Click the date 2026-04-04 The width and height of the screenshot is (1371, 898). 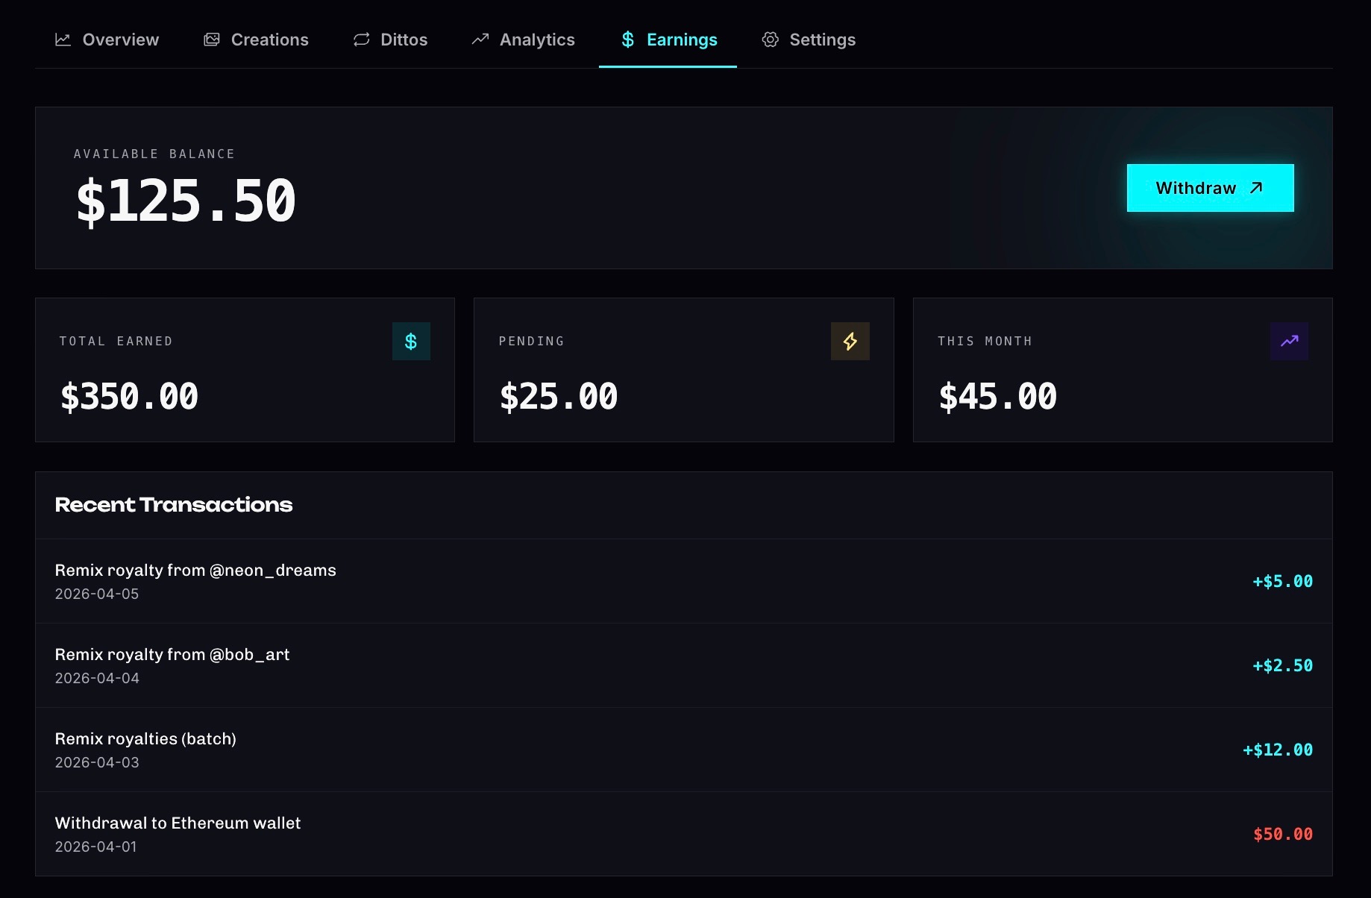tap(97, 678)
